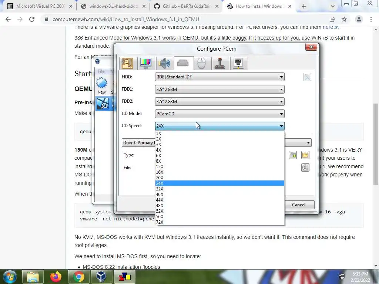Open the Motherboard tab in Configure PCem
The image size is (379, 284).
coord(128,64)
